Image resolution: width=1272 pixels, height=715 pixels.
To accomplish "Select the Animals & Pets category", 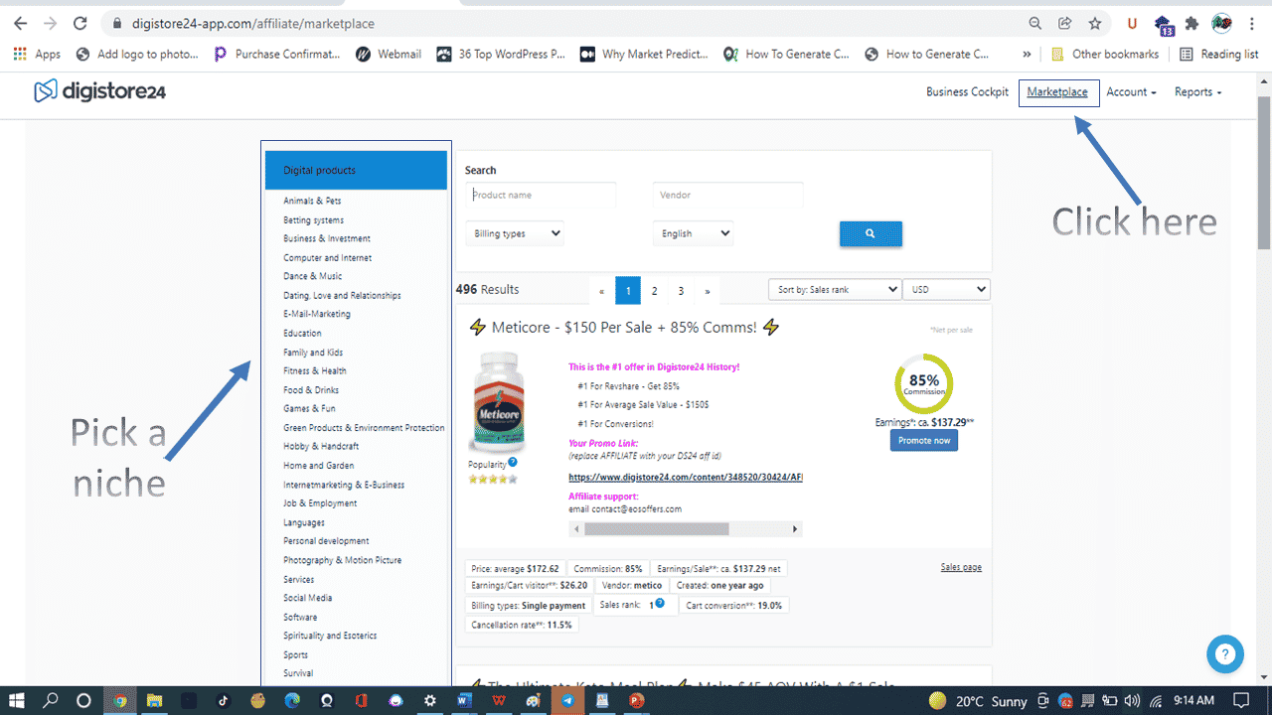I will tap(312, 201).
